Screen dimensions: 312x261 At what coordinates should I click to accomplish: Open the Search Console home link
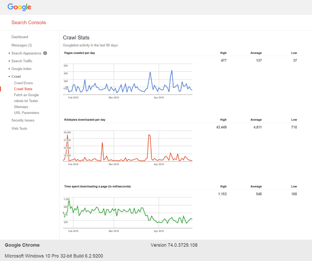pos(28,22)
